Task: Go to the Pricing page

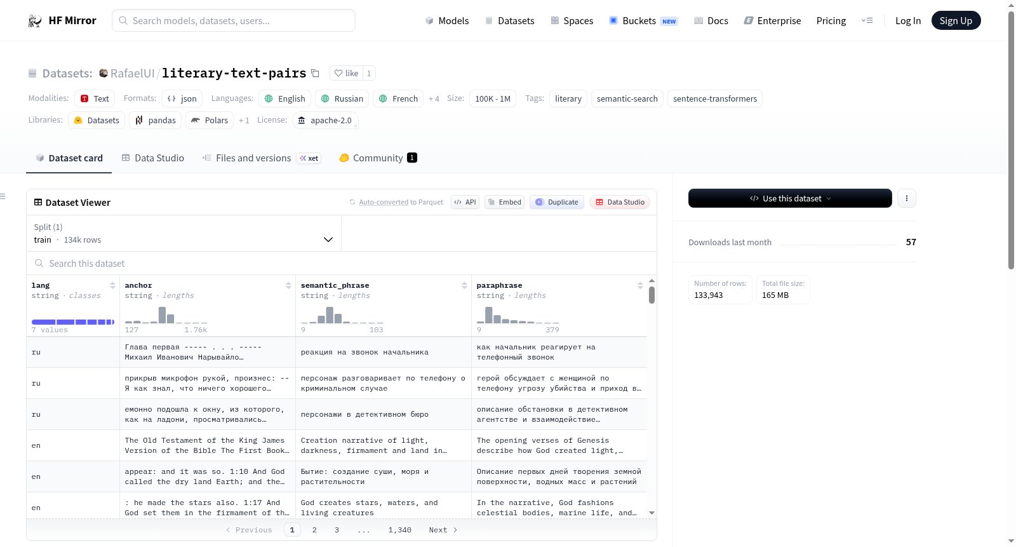Action: tap(831, 21)
